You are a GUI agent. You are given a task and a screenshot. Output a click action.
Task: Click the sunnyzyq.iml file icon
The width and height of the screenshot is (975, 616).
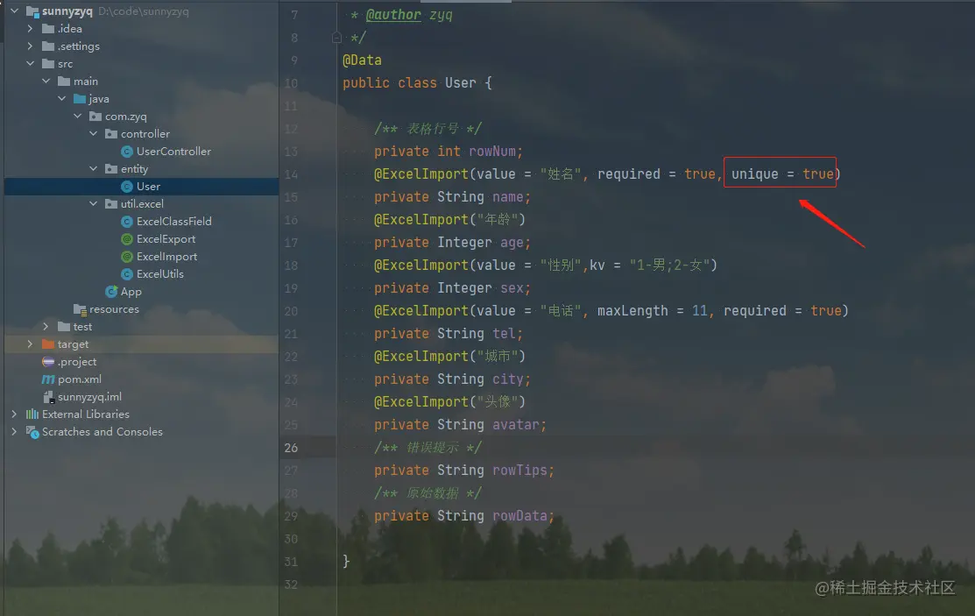click(x=48, y=397)
